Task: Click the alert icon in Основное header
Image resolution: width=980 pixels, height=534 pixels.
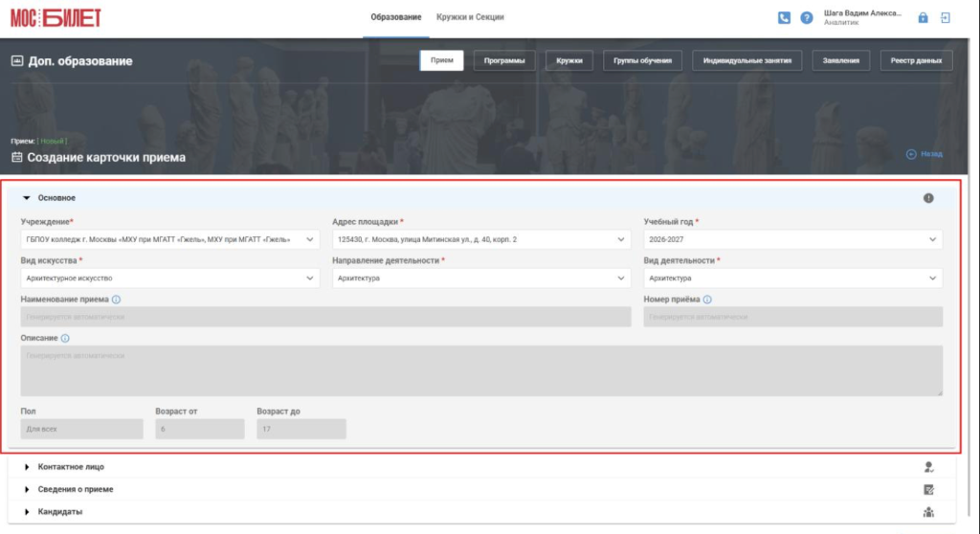Action: click(x=928, y=198)
